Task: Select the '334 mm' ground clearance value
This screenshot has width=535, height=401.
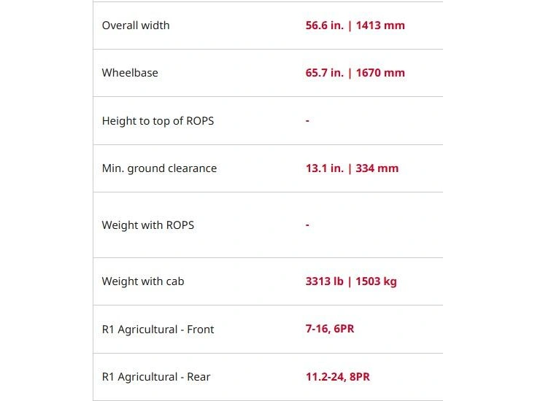Action: click(377, 168)
